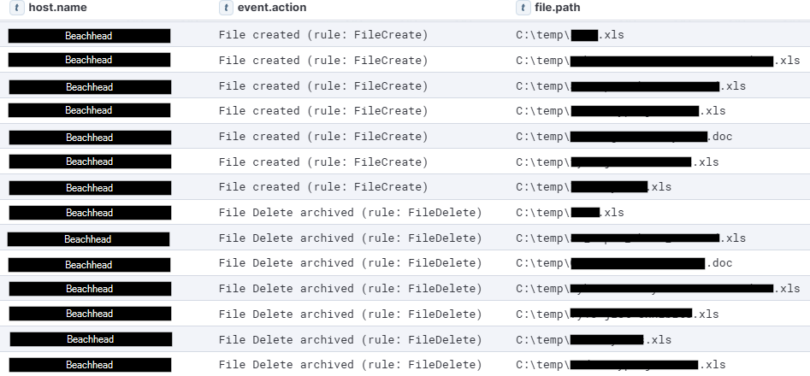The width and height of the screenshot is (810, 376).
Task: Select the file.path column header label
Action: click(x=558, y=8)
